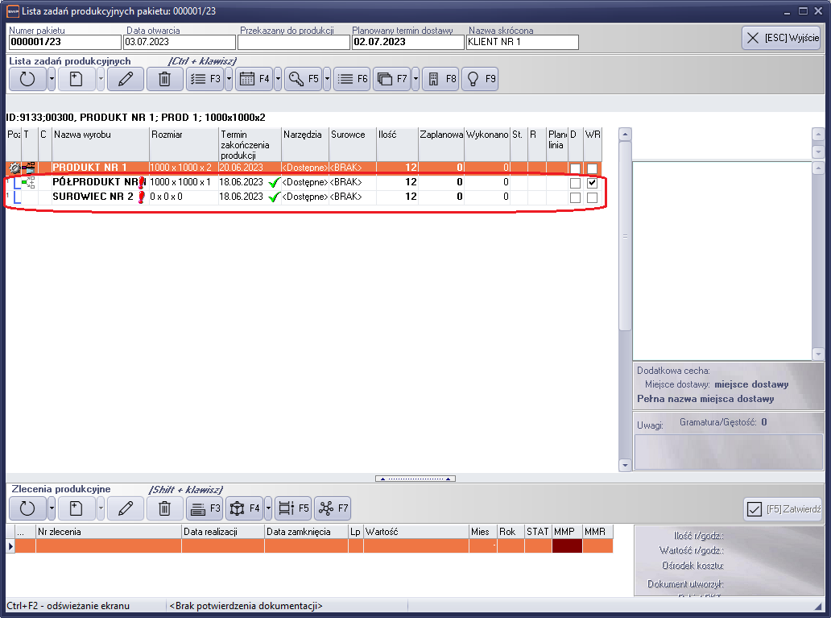Click the pencil edit icon in the production tasks toolbar
This screenshot has width=831, height=618.
tap(125, 79)
